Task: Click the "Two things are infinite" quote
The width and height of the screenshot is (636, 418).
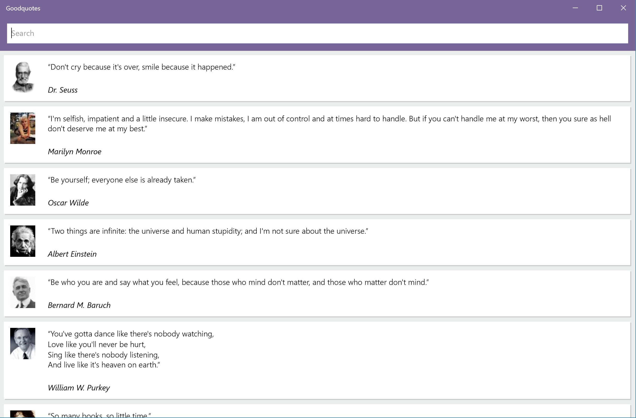Action: click(208, 231)
